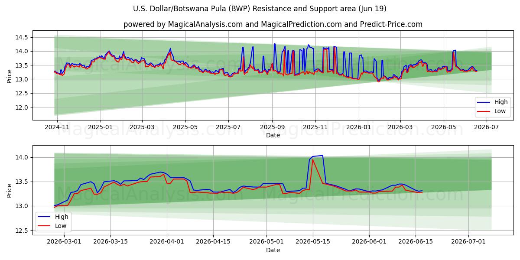Click the 2025-01 date tick label
This screenshot has width=520, height=260.
click(101, 127)
